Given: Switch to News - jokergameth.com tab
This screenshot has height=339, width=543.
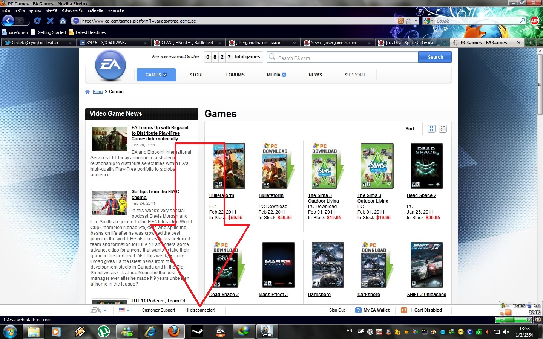Looking at the screenshot, I should click(338, 43).
